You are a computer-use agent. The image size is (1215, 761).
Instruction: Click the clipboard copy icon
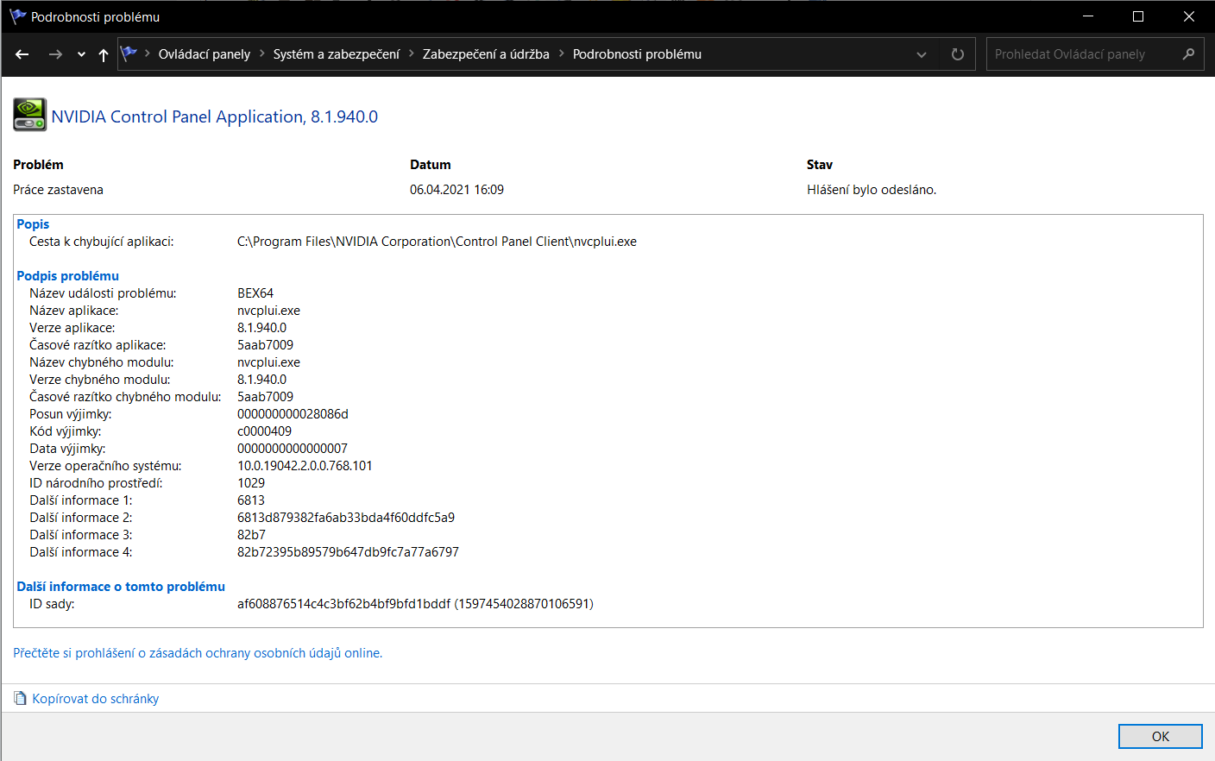(x=20, y=698)
